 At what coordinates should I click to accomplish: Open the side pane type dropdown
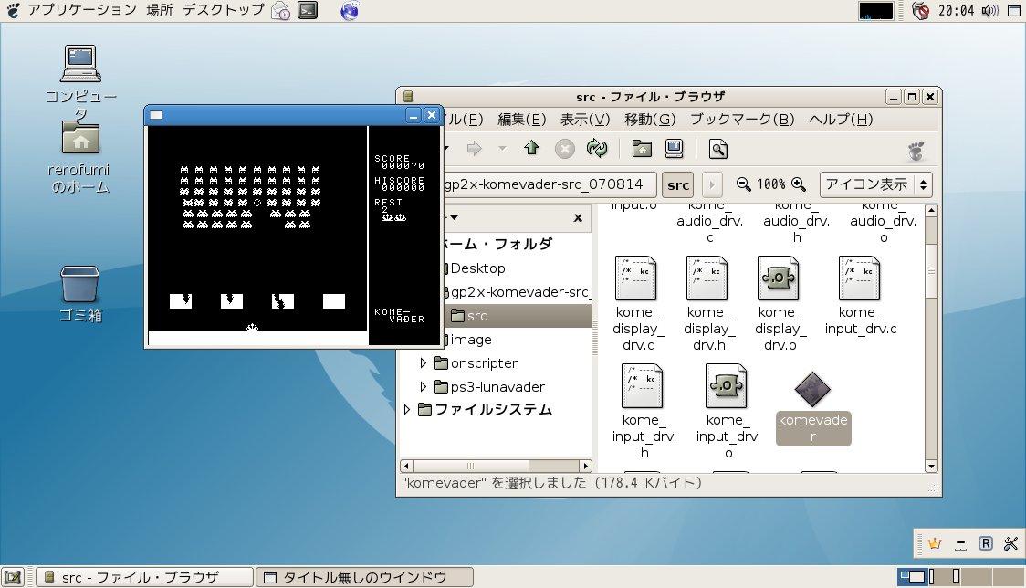click(x=454, y=217)
